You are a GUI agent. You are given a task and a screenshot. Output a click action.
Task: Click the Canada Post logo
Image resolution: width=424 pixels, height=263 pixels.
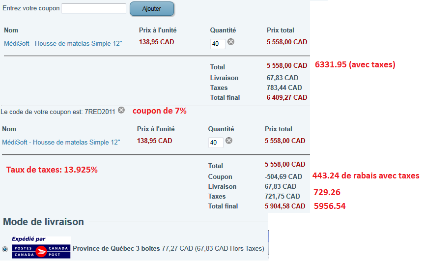pos(41,247)
